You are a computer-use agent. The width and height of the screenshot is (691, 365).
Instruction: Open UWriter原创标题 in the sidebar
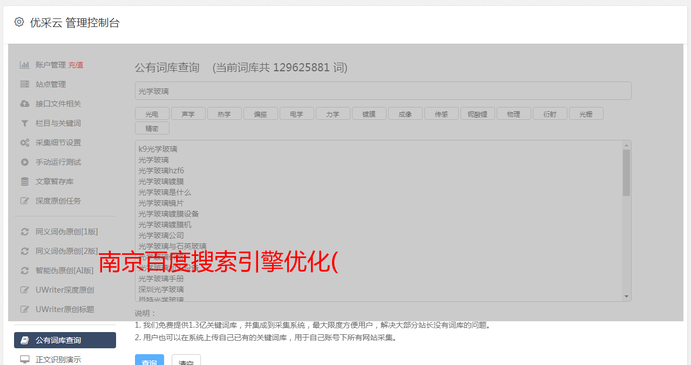click(x=65, y=309)
